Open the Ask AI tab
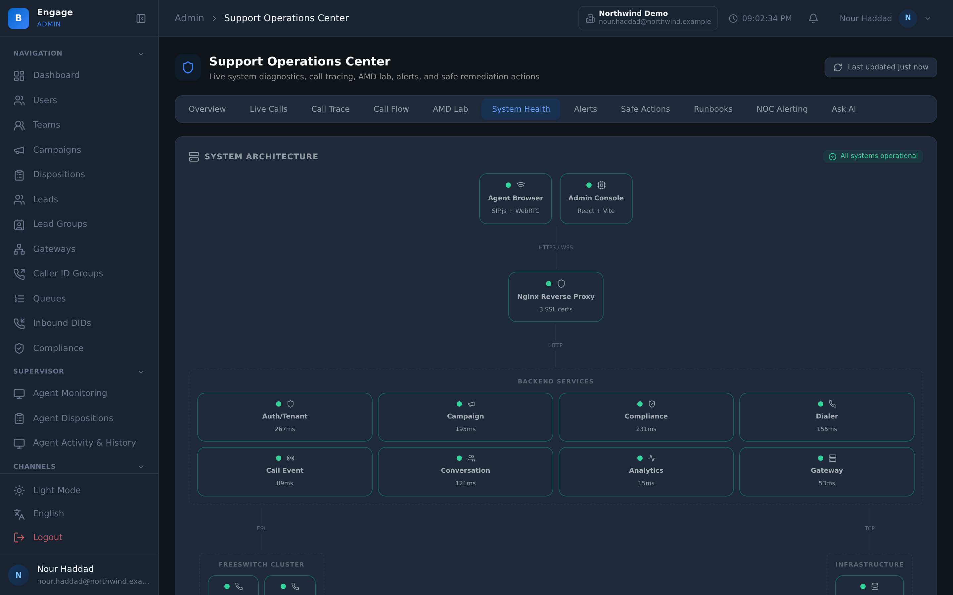The image size is (953, 595). pyautogui.click(x=843, y=109)
